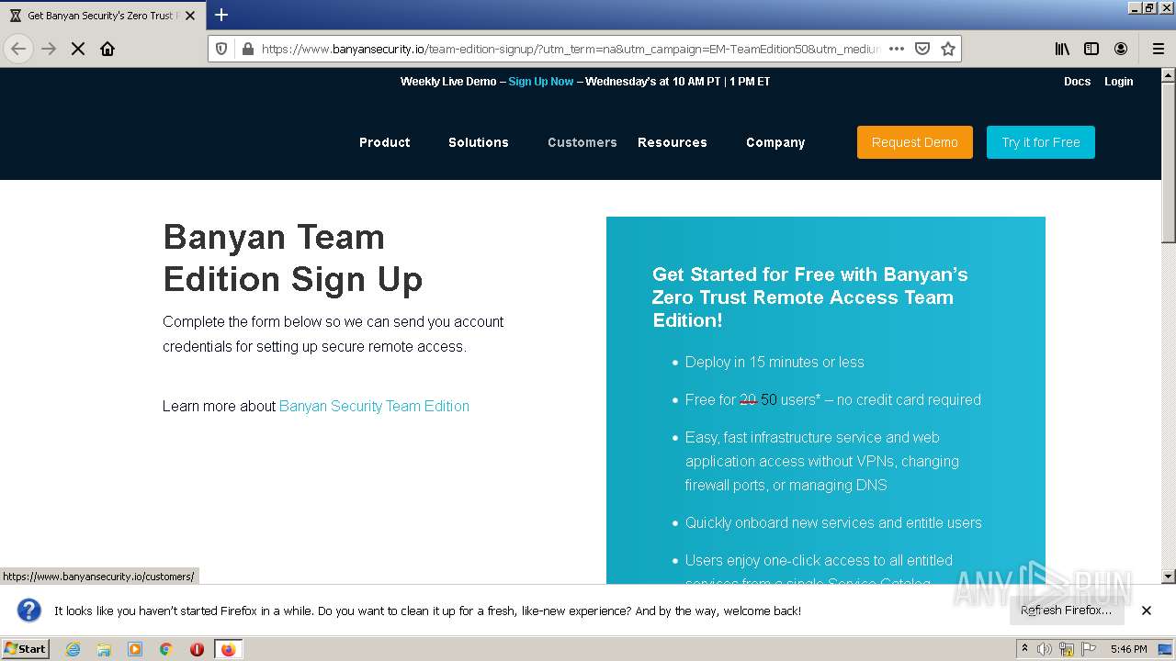The width and height of the screenshot is (1176, 661).
Task: Click the Try it for Free button
Action: tap(1041, 142)
